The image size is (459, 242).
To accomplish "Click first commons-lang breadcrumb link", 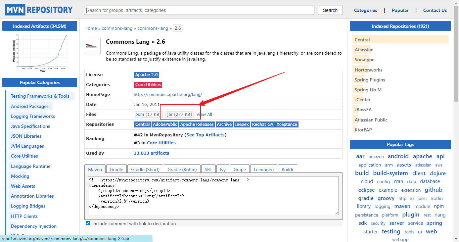I will pos(117,28).
